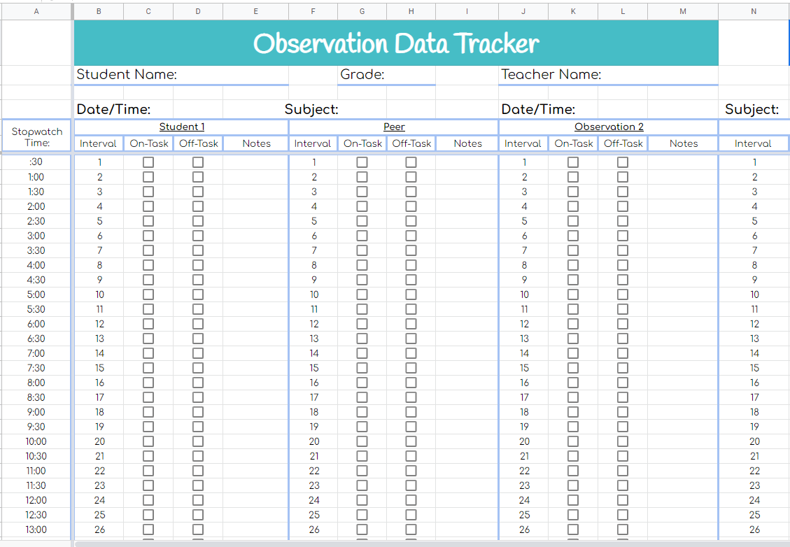Tick Peer On-Task checkbox for interval 5
This screenshot has width=790, height=547.
[x=362, y=221]
